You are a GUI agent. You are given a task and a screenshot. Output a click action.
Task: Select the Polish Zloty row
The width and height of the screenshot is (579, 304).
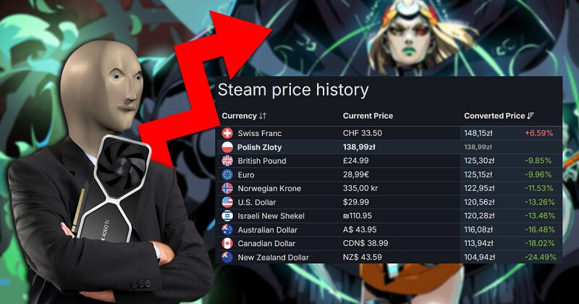click(x=389, y=147)
